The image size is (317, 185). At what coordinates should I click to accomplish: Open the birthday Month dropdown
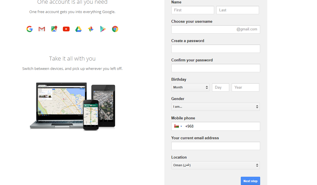[190, 87]
